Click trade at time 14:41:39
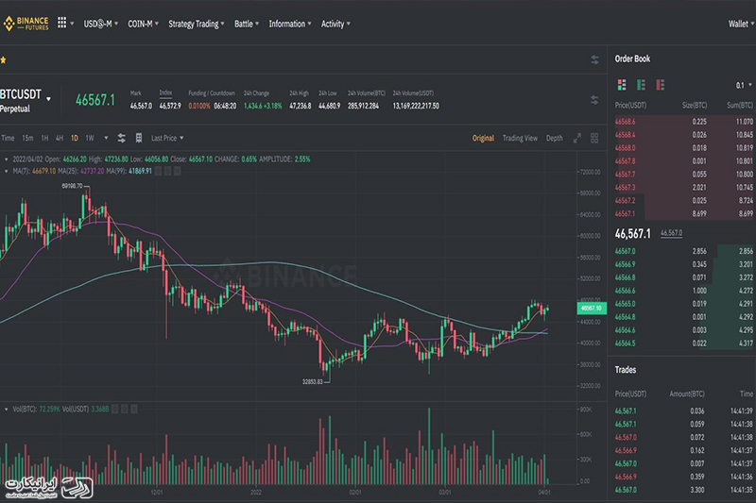The image size is (756, 503). [x=683, y=411]
